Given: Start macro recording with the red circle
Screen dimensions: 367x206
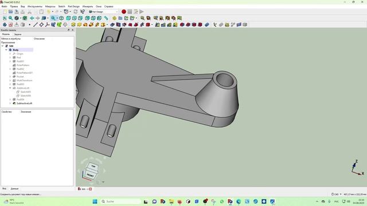Looking at the screenshot, I should tap(124, 11).
